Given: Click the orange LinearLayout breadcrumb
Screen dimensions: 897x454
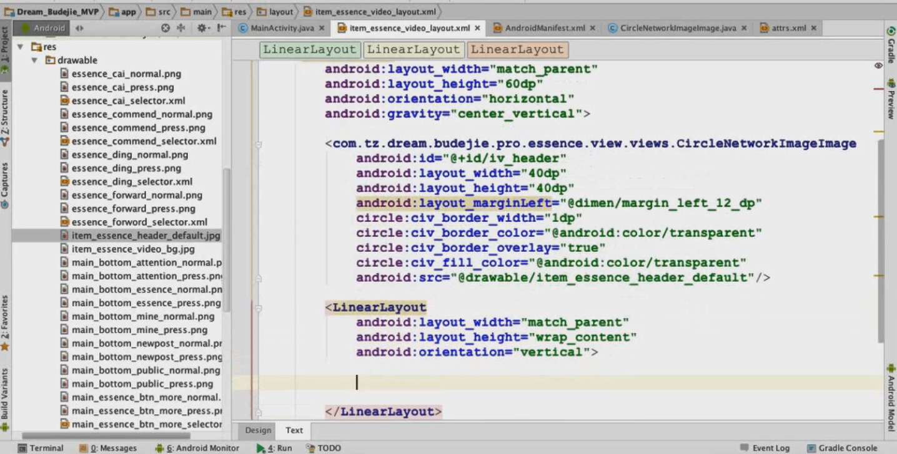Looking at the screenshot, I should pos(517,49).
